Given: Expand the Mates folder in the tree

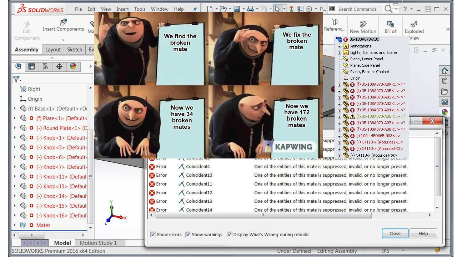Looking at the screenshot, I should pos(15,225).
